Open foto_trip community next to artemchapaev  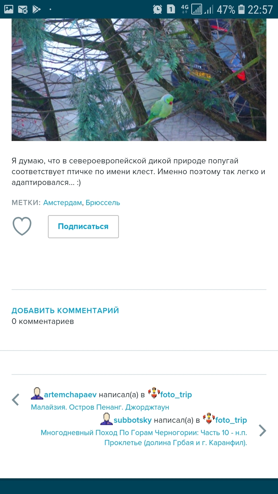click(176, 395)
